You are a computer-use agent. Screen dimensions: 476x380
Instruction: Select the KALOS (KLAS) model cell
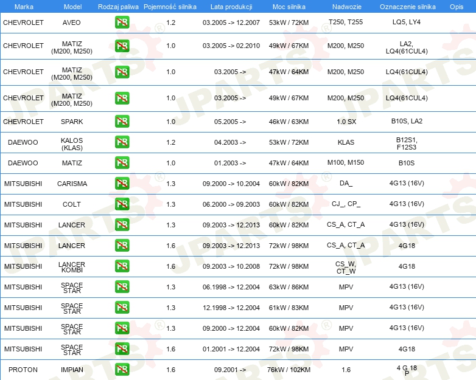coord(72,144)
